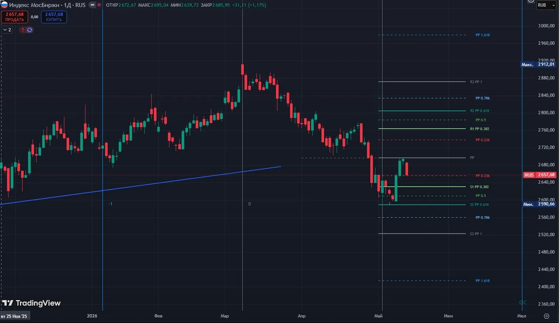The height and width of the screenshot is (323, 559).
Task: Click the sun and moon session icon
Action: point(522,302)
